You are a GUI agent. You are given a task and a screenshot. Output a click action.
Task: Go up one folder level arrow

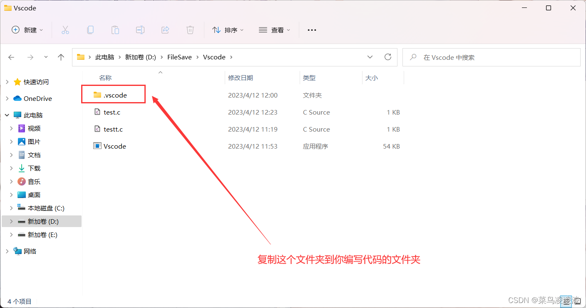[61, 57]
